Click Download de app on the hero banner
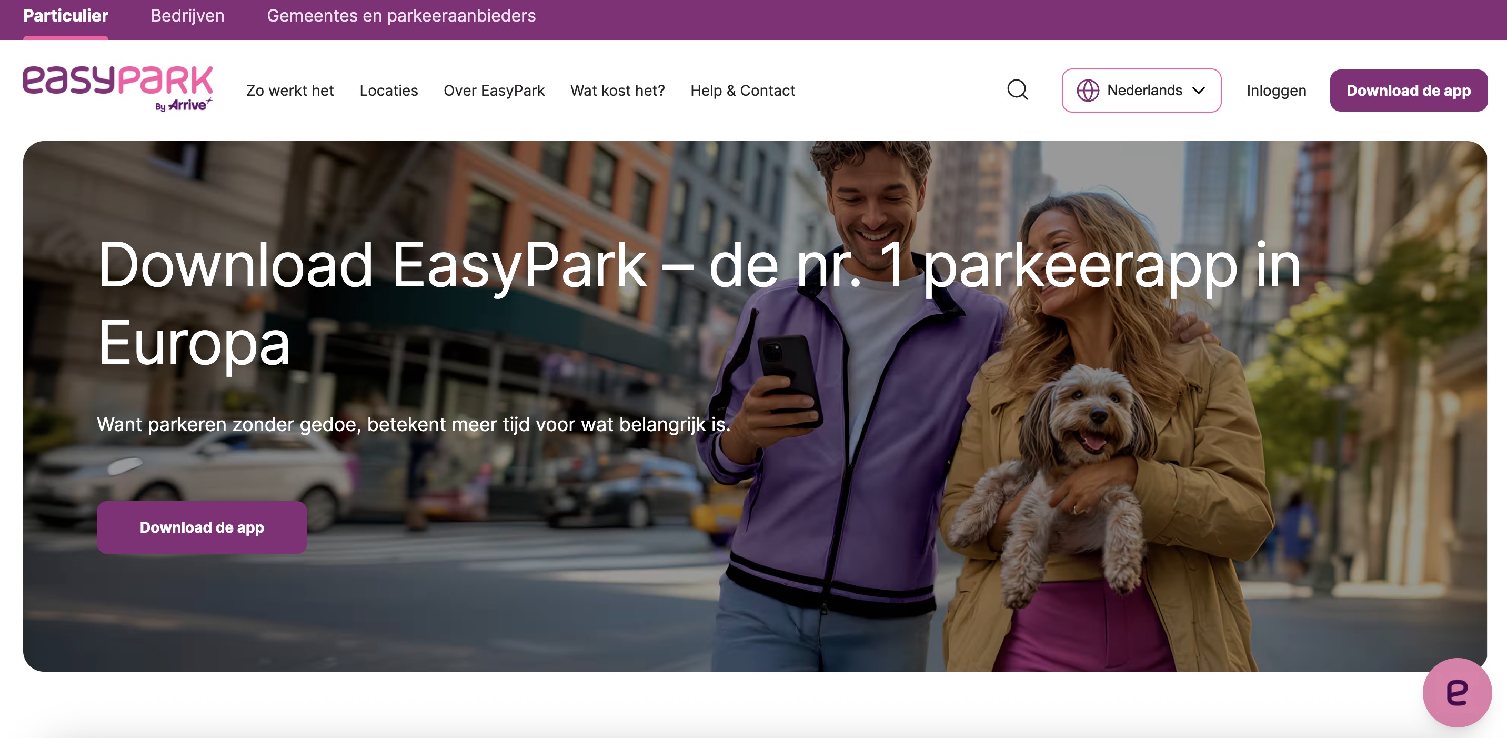 coord(202,527)
